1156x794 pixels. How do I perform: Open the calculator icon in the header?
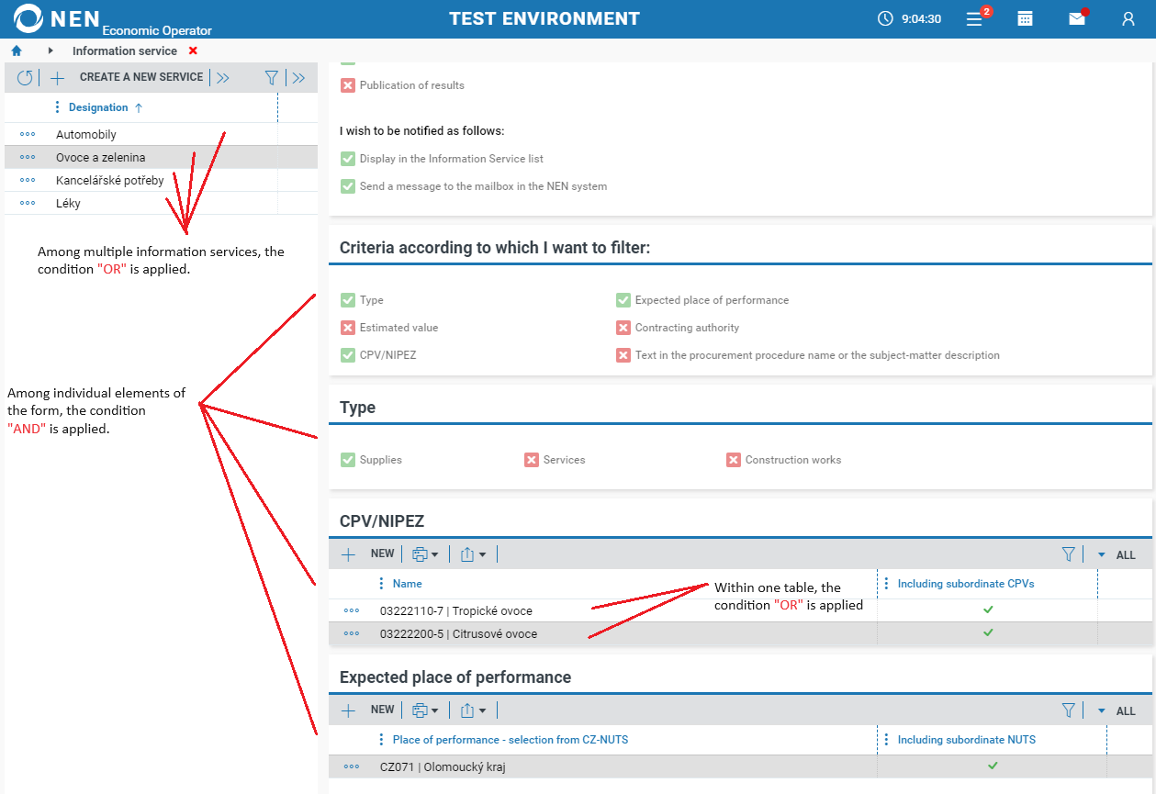[1026, 18]
